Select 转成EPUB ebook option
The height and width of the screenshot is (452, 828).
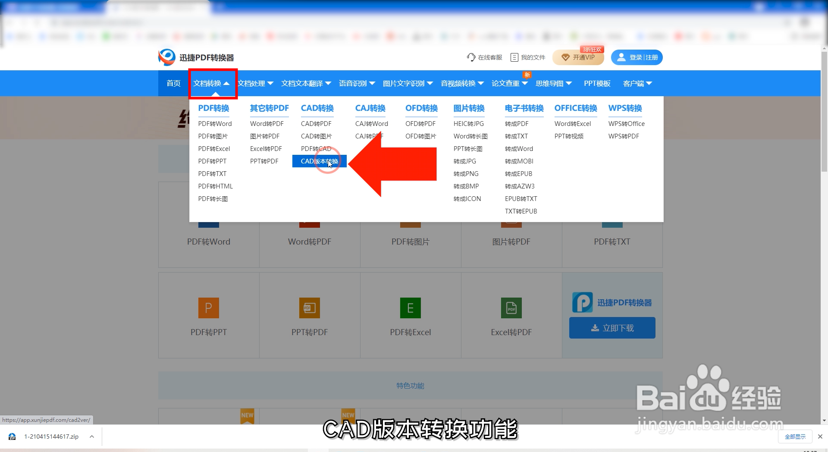coord(519,174)
